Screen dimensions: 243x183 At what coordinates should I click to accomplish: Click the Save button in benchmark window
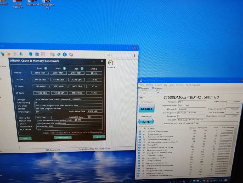(25, 138)
